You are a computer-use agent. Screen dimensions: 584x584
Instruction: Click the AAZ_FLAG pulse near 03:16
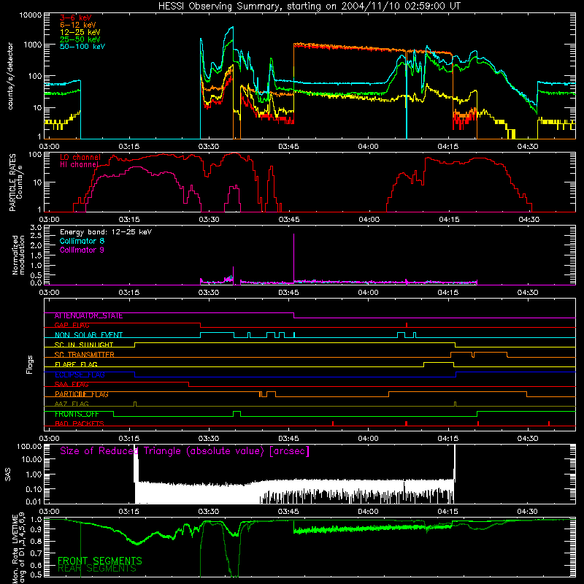[x=135, y=404]
